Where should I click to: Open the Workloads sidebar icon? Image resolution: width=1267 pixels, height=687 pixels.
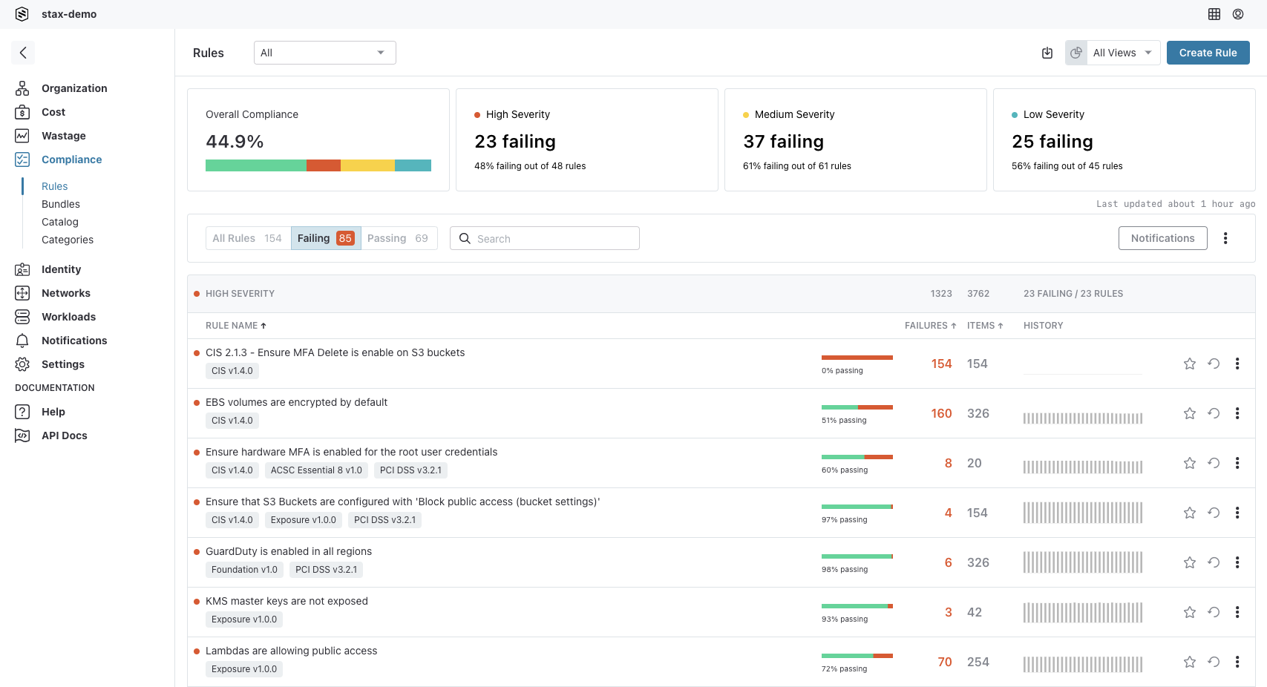point(22,317)
